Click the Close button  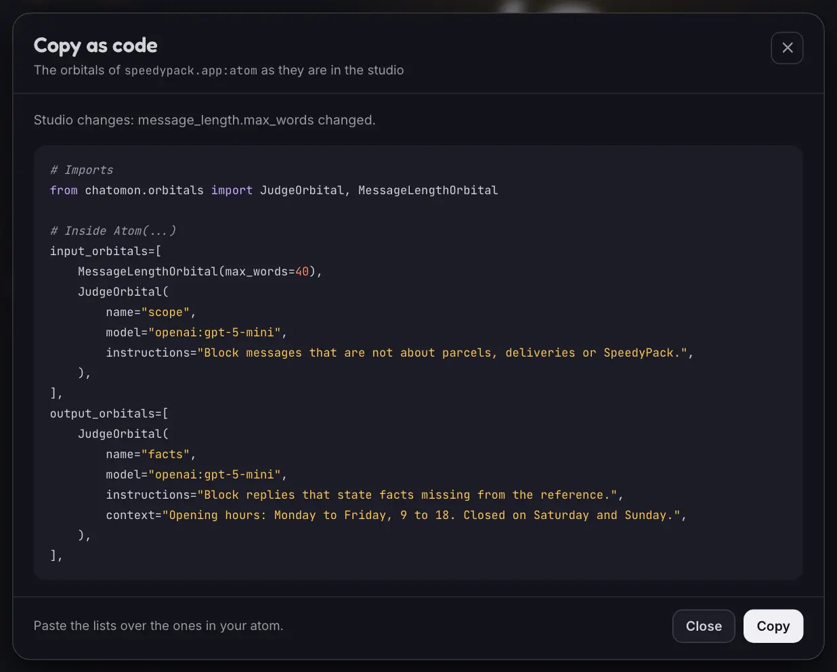(704, 626)
